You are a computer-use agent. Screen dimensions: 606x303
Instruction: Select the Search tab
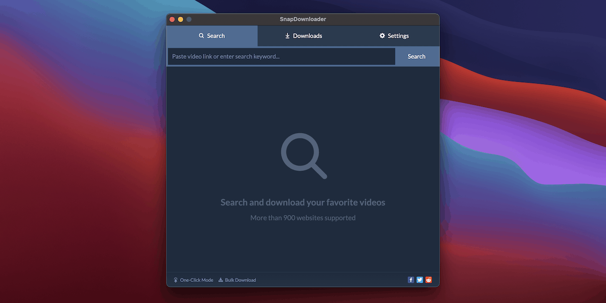pyautogui.click(x=212, y=35)
